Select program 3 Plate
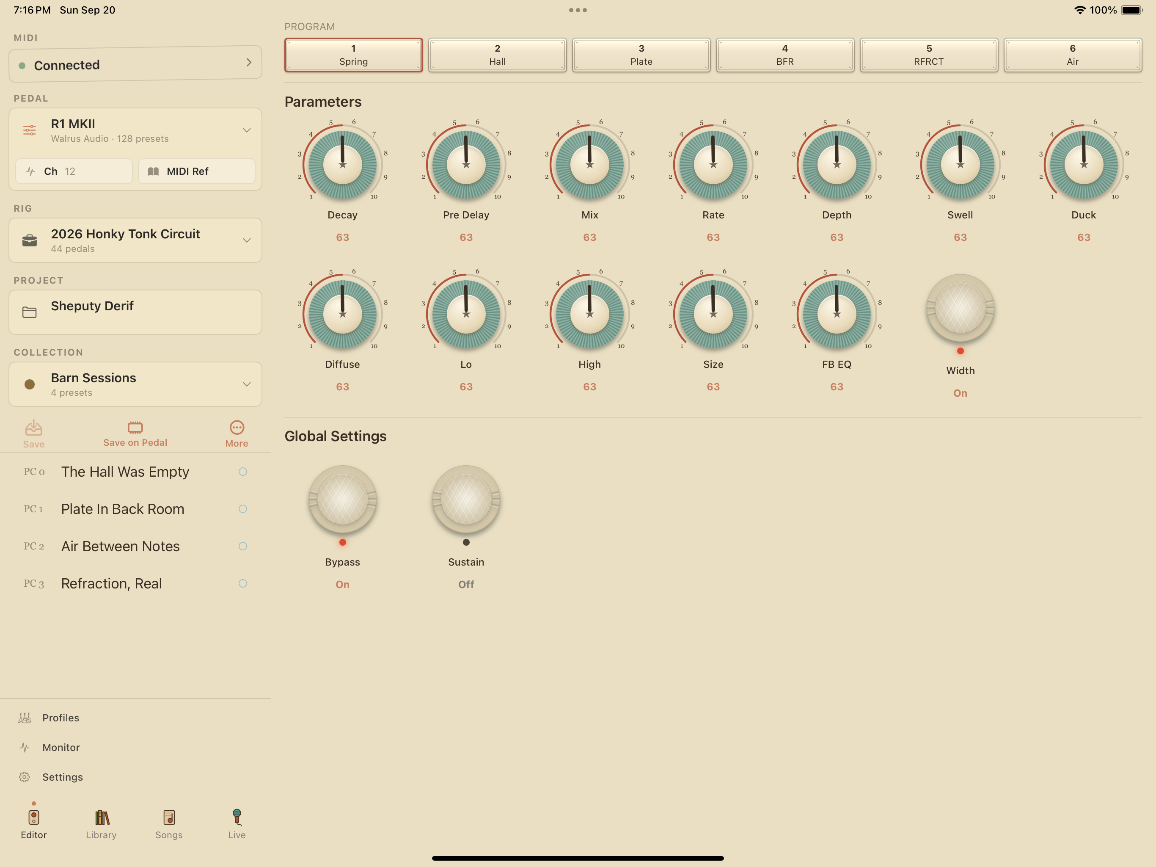The height and width of the screenshot is (867, 1156). [641, 55]
